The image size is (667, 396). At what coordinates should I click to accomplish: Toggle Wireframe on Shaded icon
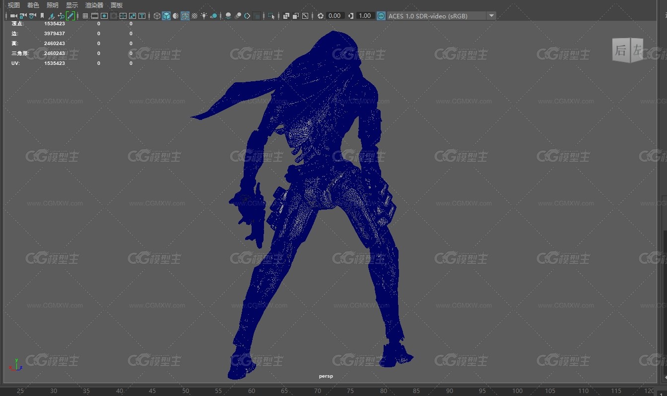pos(185,16)
